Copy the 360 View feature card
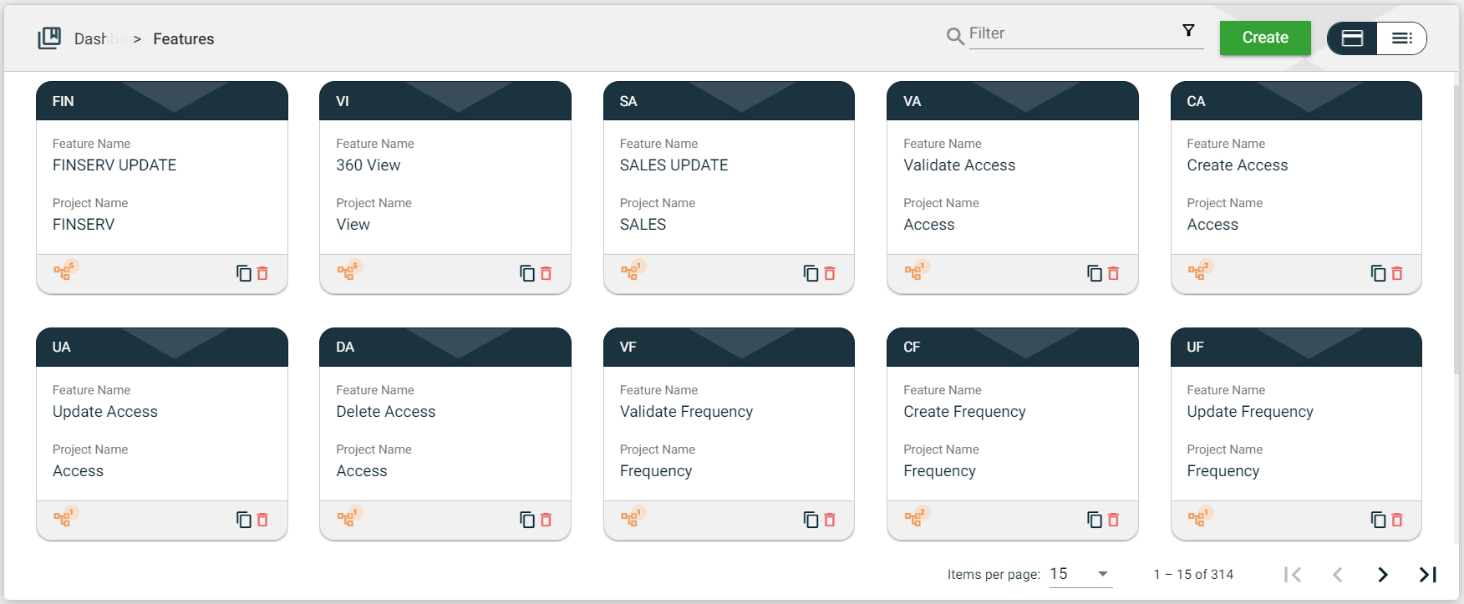Screen dimensions: 1464x604 (x=527, y=273)
